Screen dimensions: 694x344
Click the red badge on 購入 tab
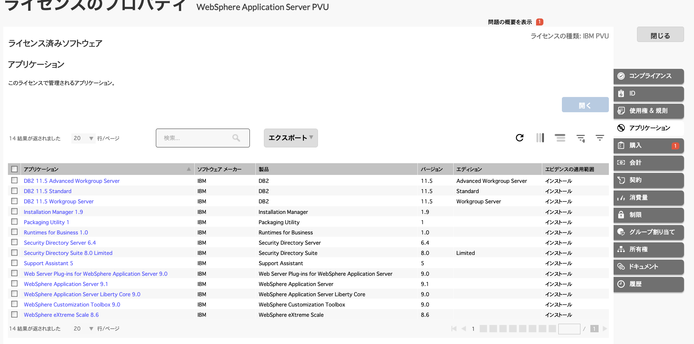(675, 146)
